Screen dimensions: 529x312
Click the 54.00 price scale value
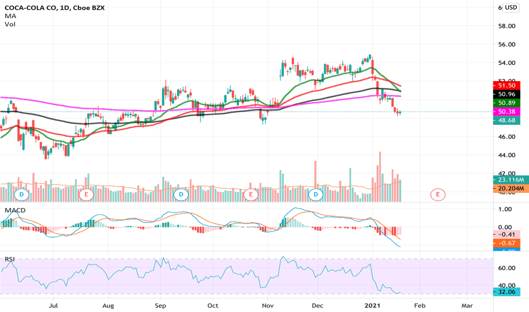pyautogui.click(x=507, y=63)
